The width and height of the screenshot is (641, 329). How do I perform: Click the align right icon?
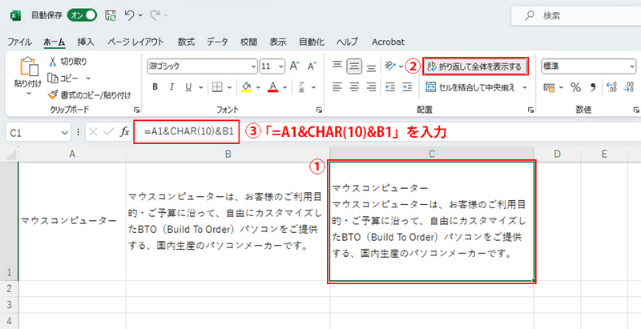pyautogui.click(x=371, y=87)
